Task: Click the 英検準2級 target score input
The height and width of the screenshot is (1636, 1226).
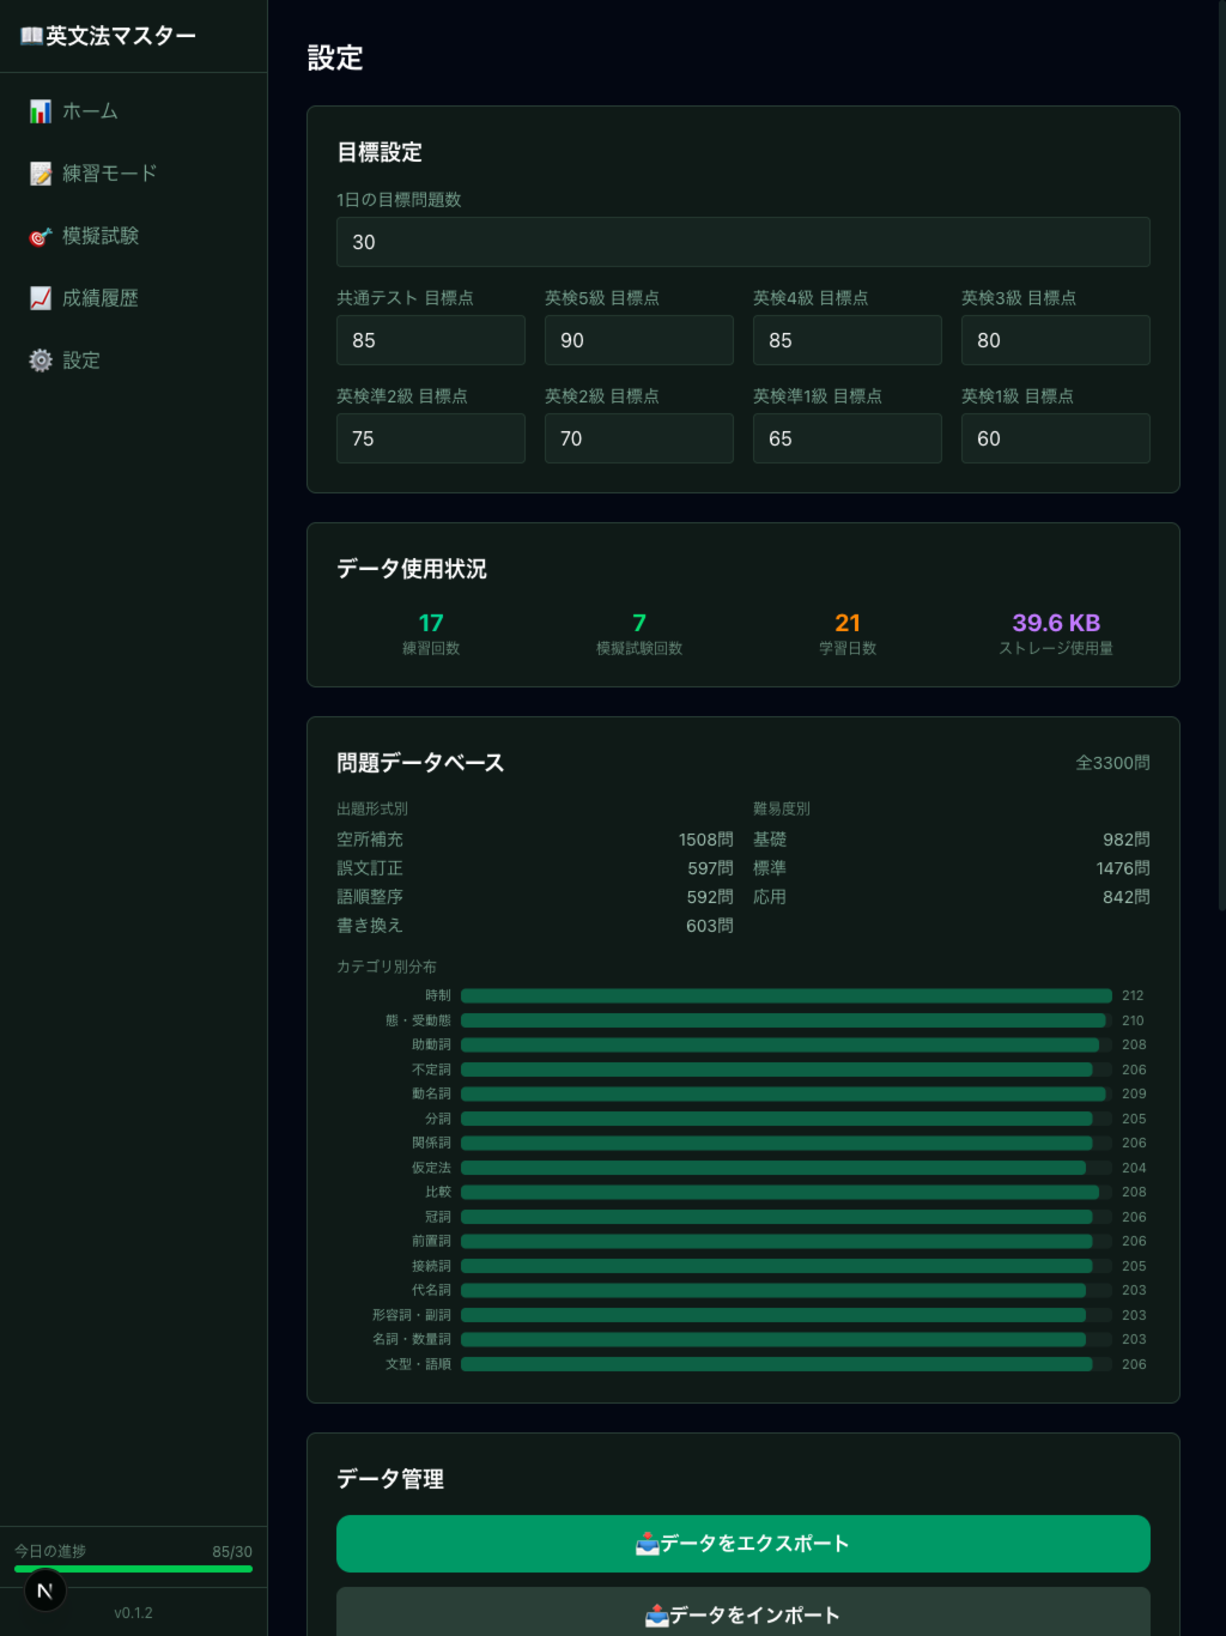Action: pos(430,438)
